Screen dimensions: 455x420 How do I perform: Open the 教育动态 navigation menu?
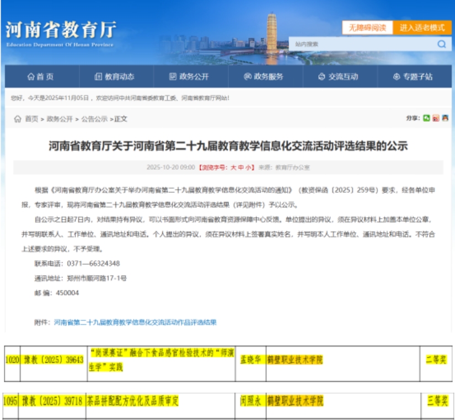[115, 77]
